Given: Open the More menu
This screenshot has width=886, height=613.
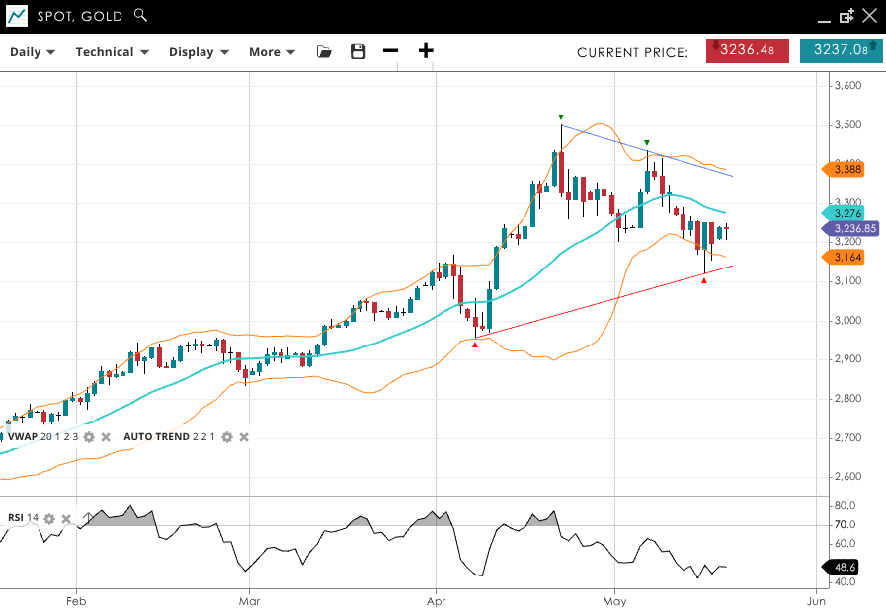Looking at the screenshot, I should (272, 52).
